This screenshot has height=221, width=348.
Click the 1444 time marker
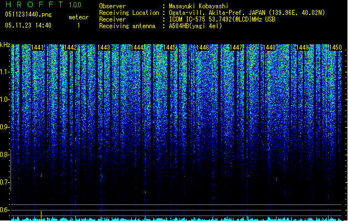tap(137, 48)
